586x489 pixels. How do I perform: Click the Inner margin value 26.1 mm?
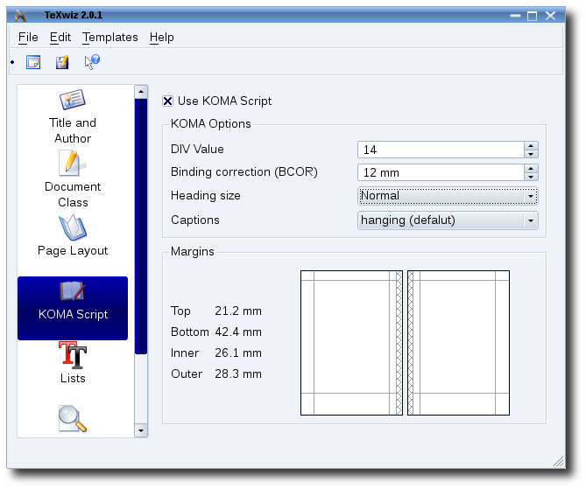pos(238,353)
